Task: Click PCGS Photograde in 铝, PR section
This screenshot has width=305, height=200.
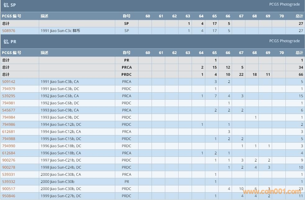Action: click(284, 41)
